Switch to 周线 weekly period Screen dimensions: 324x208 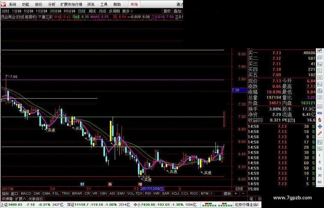[92, 11]
